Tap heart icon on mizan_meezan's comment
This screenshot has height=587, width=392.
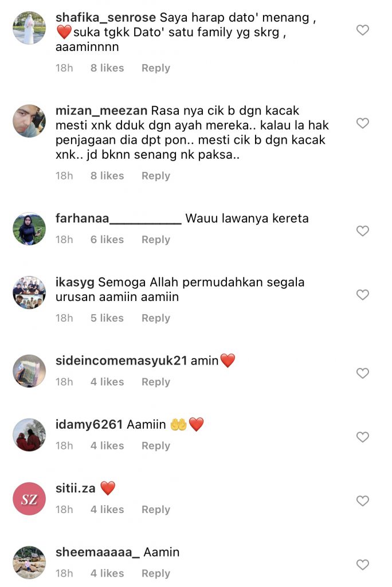pyautogui.click(x=362, y=123)
